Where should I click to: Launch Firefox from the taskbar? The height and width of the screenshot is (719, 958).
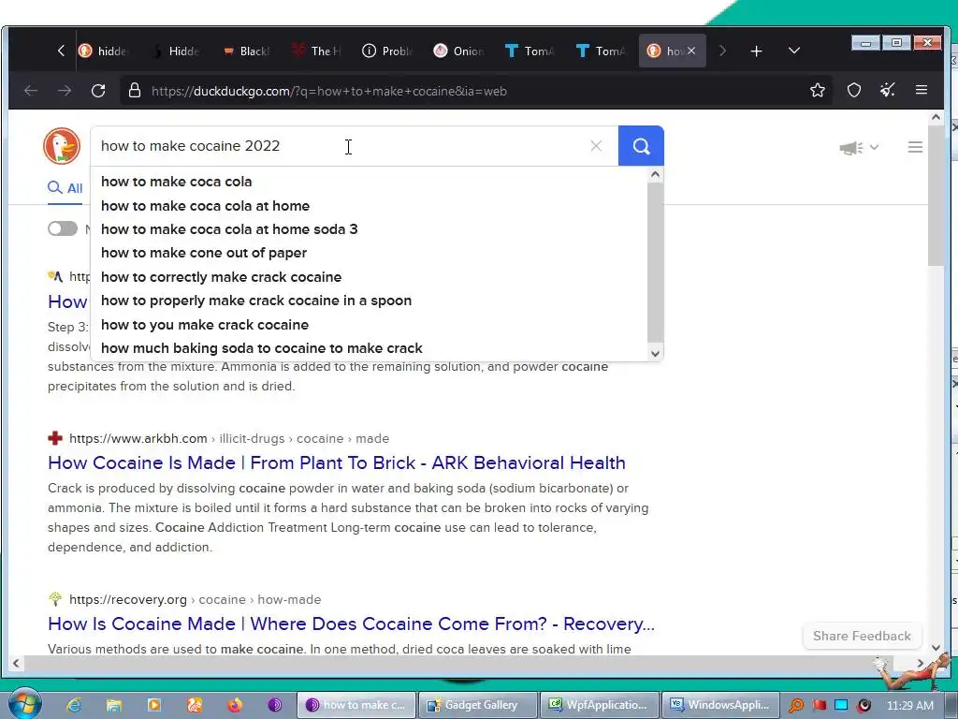(235, 705)
